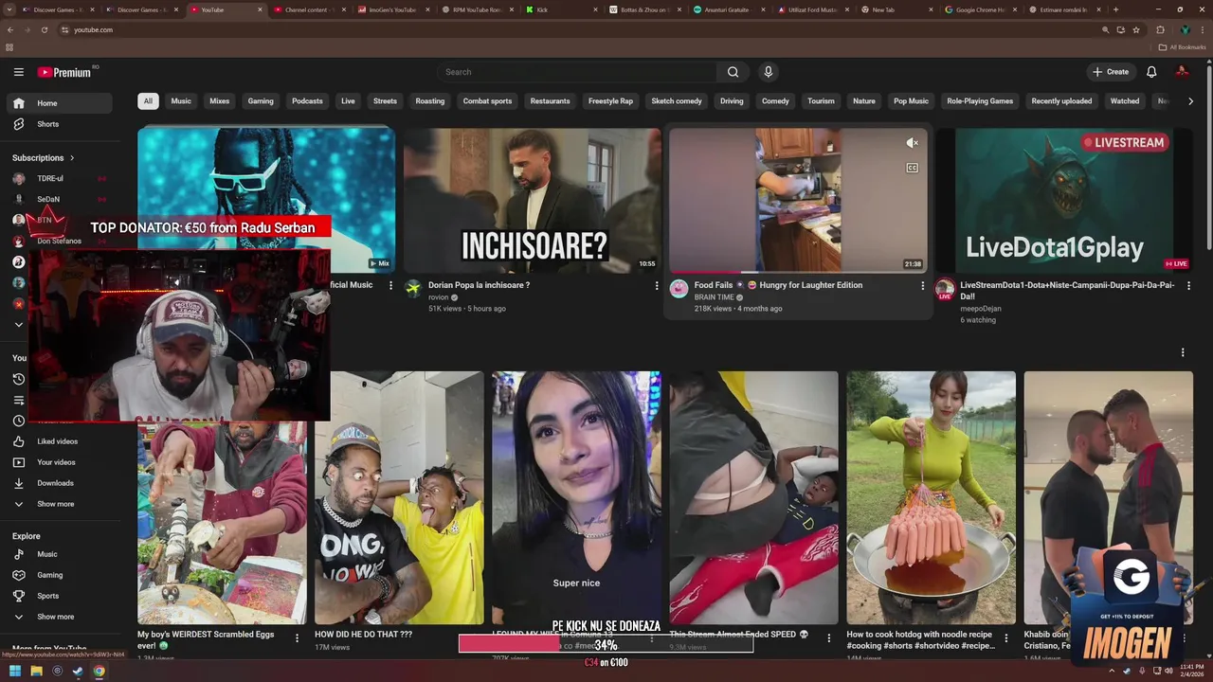Open Dorian Popa la inchisoare title

tap(479, 285)
